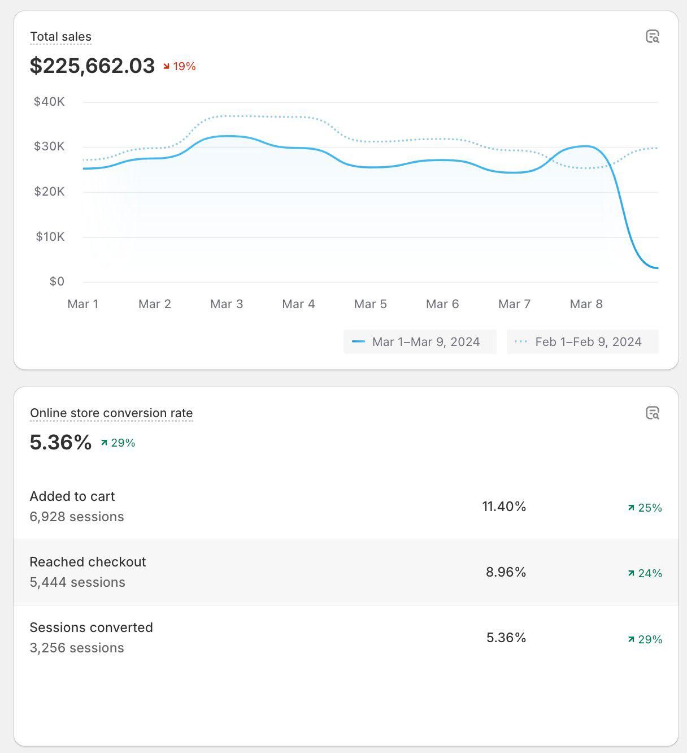Select the Added to cart row

tap(346, 507)
